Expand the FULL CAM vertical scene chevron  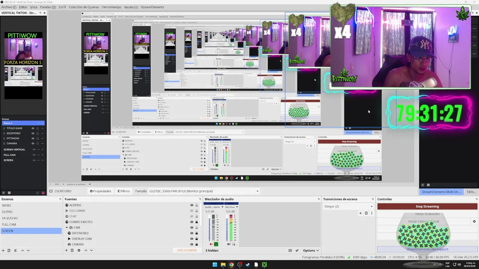pyautogui.click(x=42, y=155)
